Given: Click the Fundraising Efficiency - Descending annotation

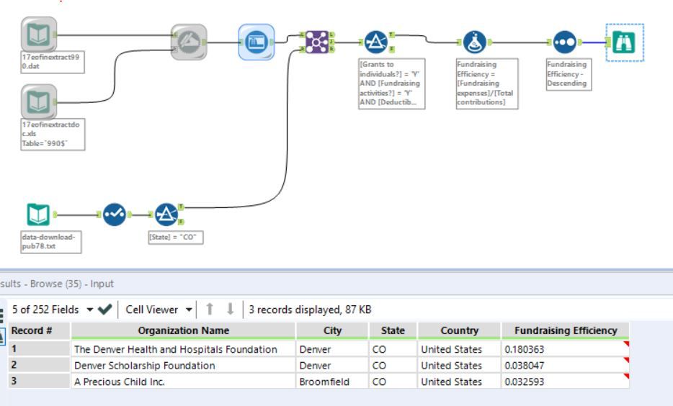Looking at the screenshot, I should click(569, 74).
